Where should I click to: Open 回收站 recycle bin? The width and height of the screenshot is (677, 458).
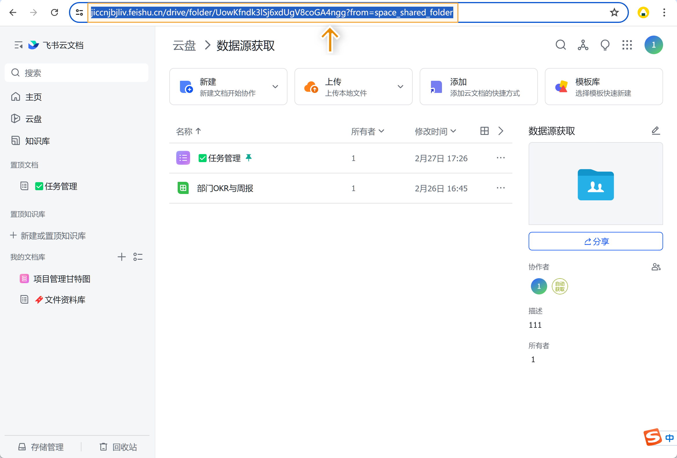pyautogui.click(x=118, y=447)
